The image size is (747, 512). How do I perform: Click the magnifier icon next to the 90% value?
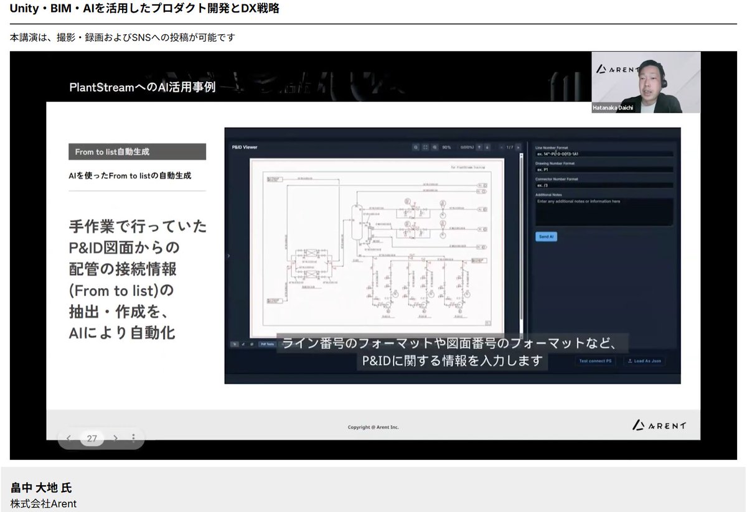[x=435, y=147]
